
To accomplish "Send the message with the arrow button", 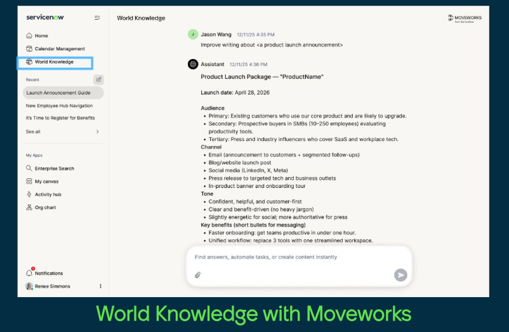I will tap(400, 276).
